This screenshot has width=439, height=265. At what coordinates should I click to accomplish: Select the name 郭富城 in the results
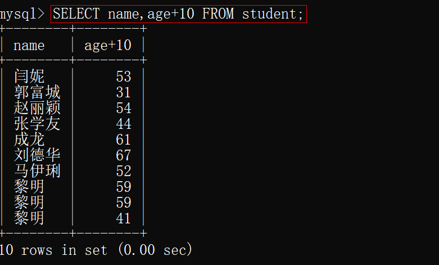click(37, 92)
